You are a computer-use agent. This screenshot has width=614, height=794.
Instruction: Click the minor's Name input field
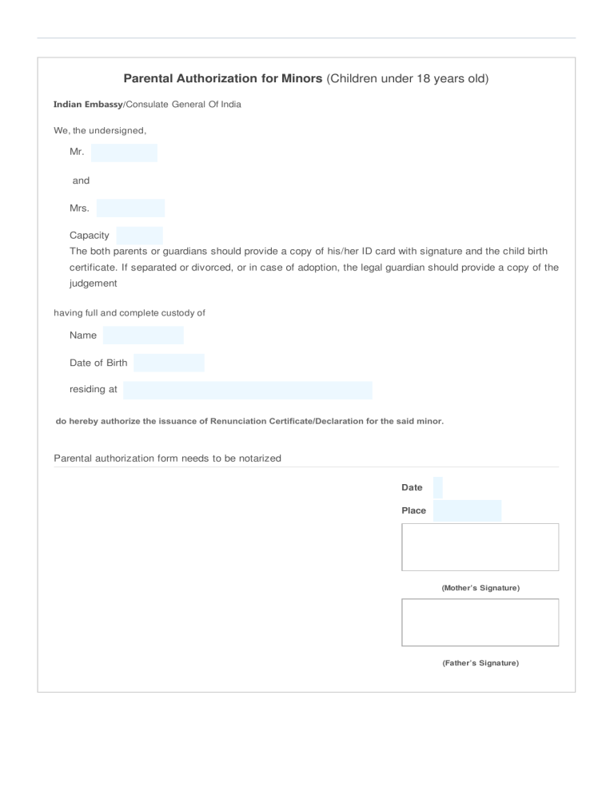143,335
